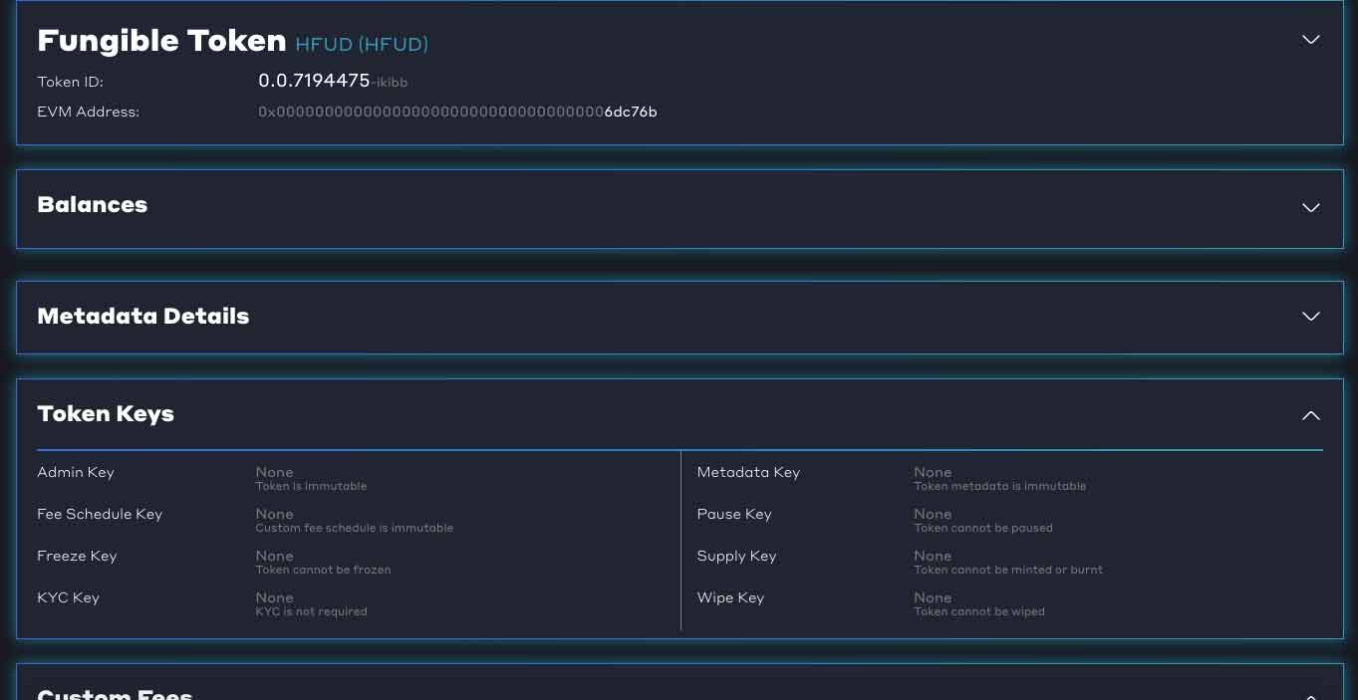Click the Metadata Key label
The width and height of the screenshot is (1358, 700).
pos(748,472)
